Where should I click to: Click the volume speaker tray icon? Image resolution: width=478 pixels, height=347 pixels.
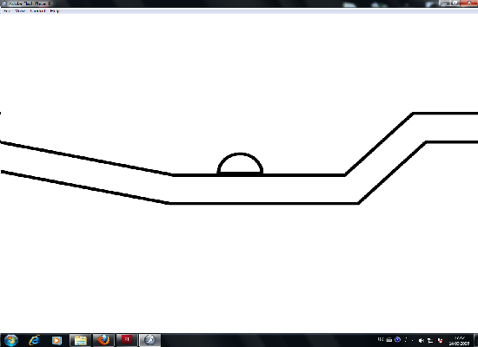click(422, 340)
